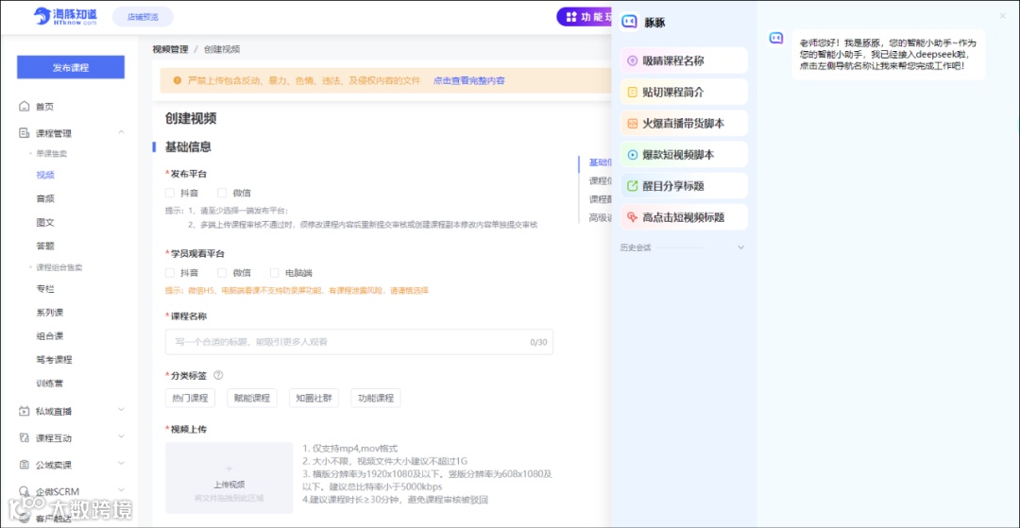This screenshot has width=1020, height=528.
Task: Select the 知圈社群 tag
Action: [314, 398]
